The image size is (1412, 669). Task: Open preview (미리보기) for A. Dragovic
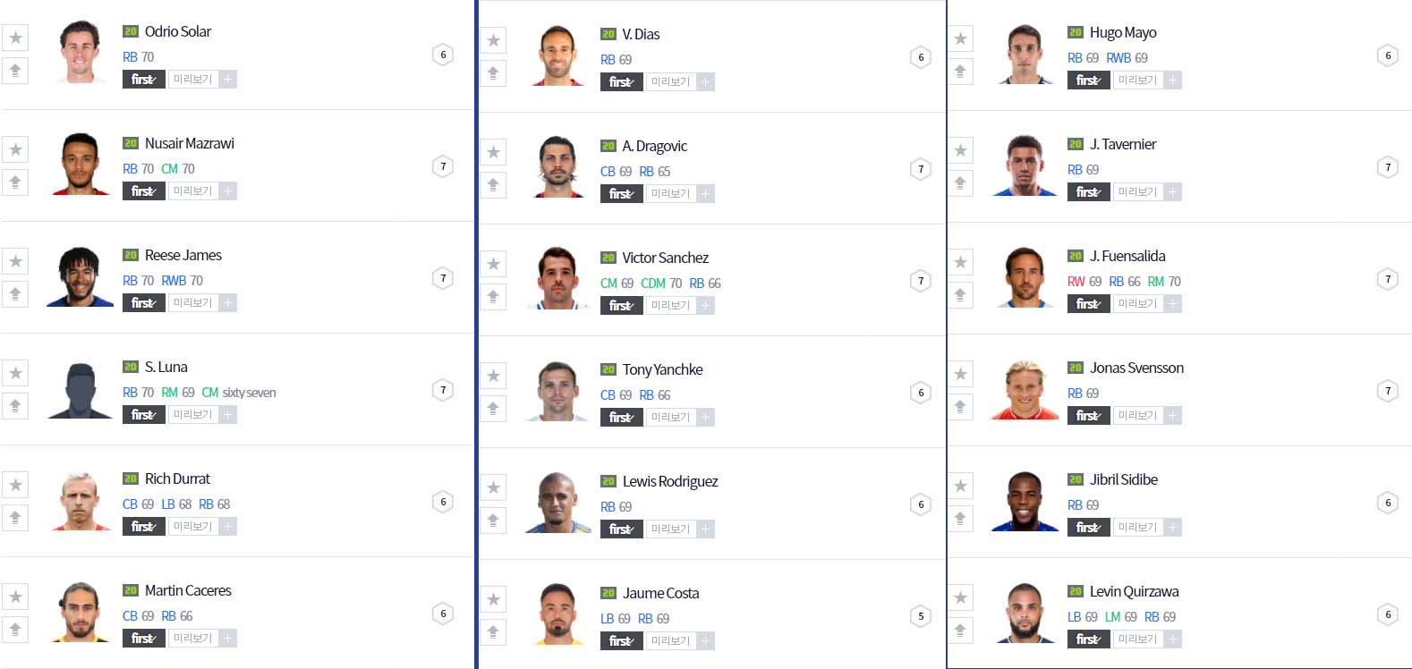point(670,194)
